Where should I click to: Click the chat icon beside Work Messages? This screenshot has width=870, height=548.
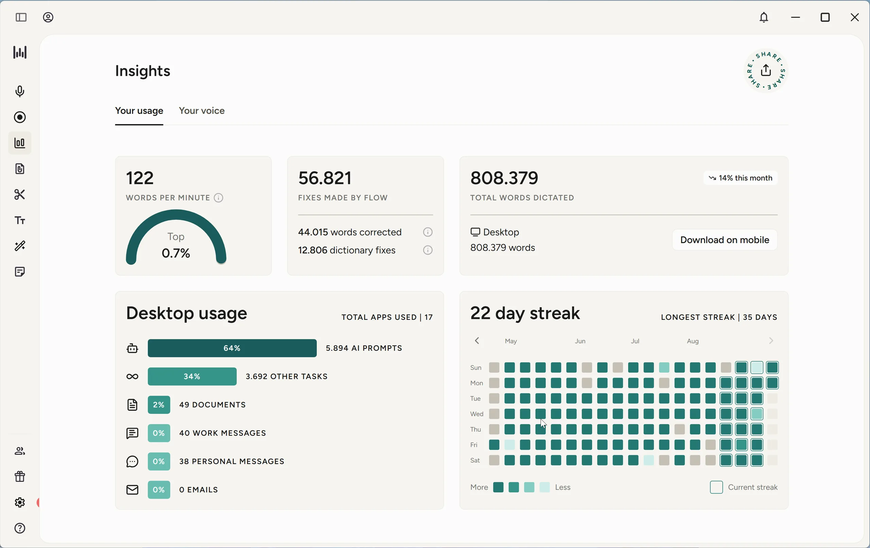coord(132,433)
